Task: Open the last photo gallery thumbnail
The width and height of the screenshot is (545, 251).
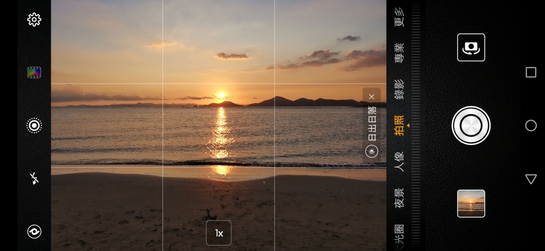Action: 471,204
